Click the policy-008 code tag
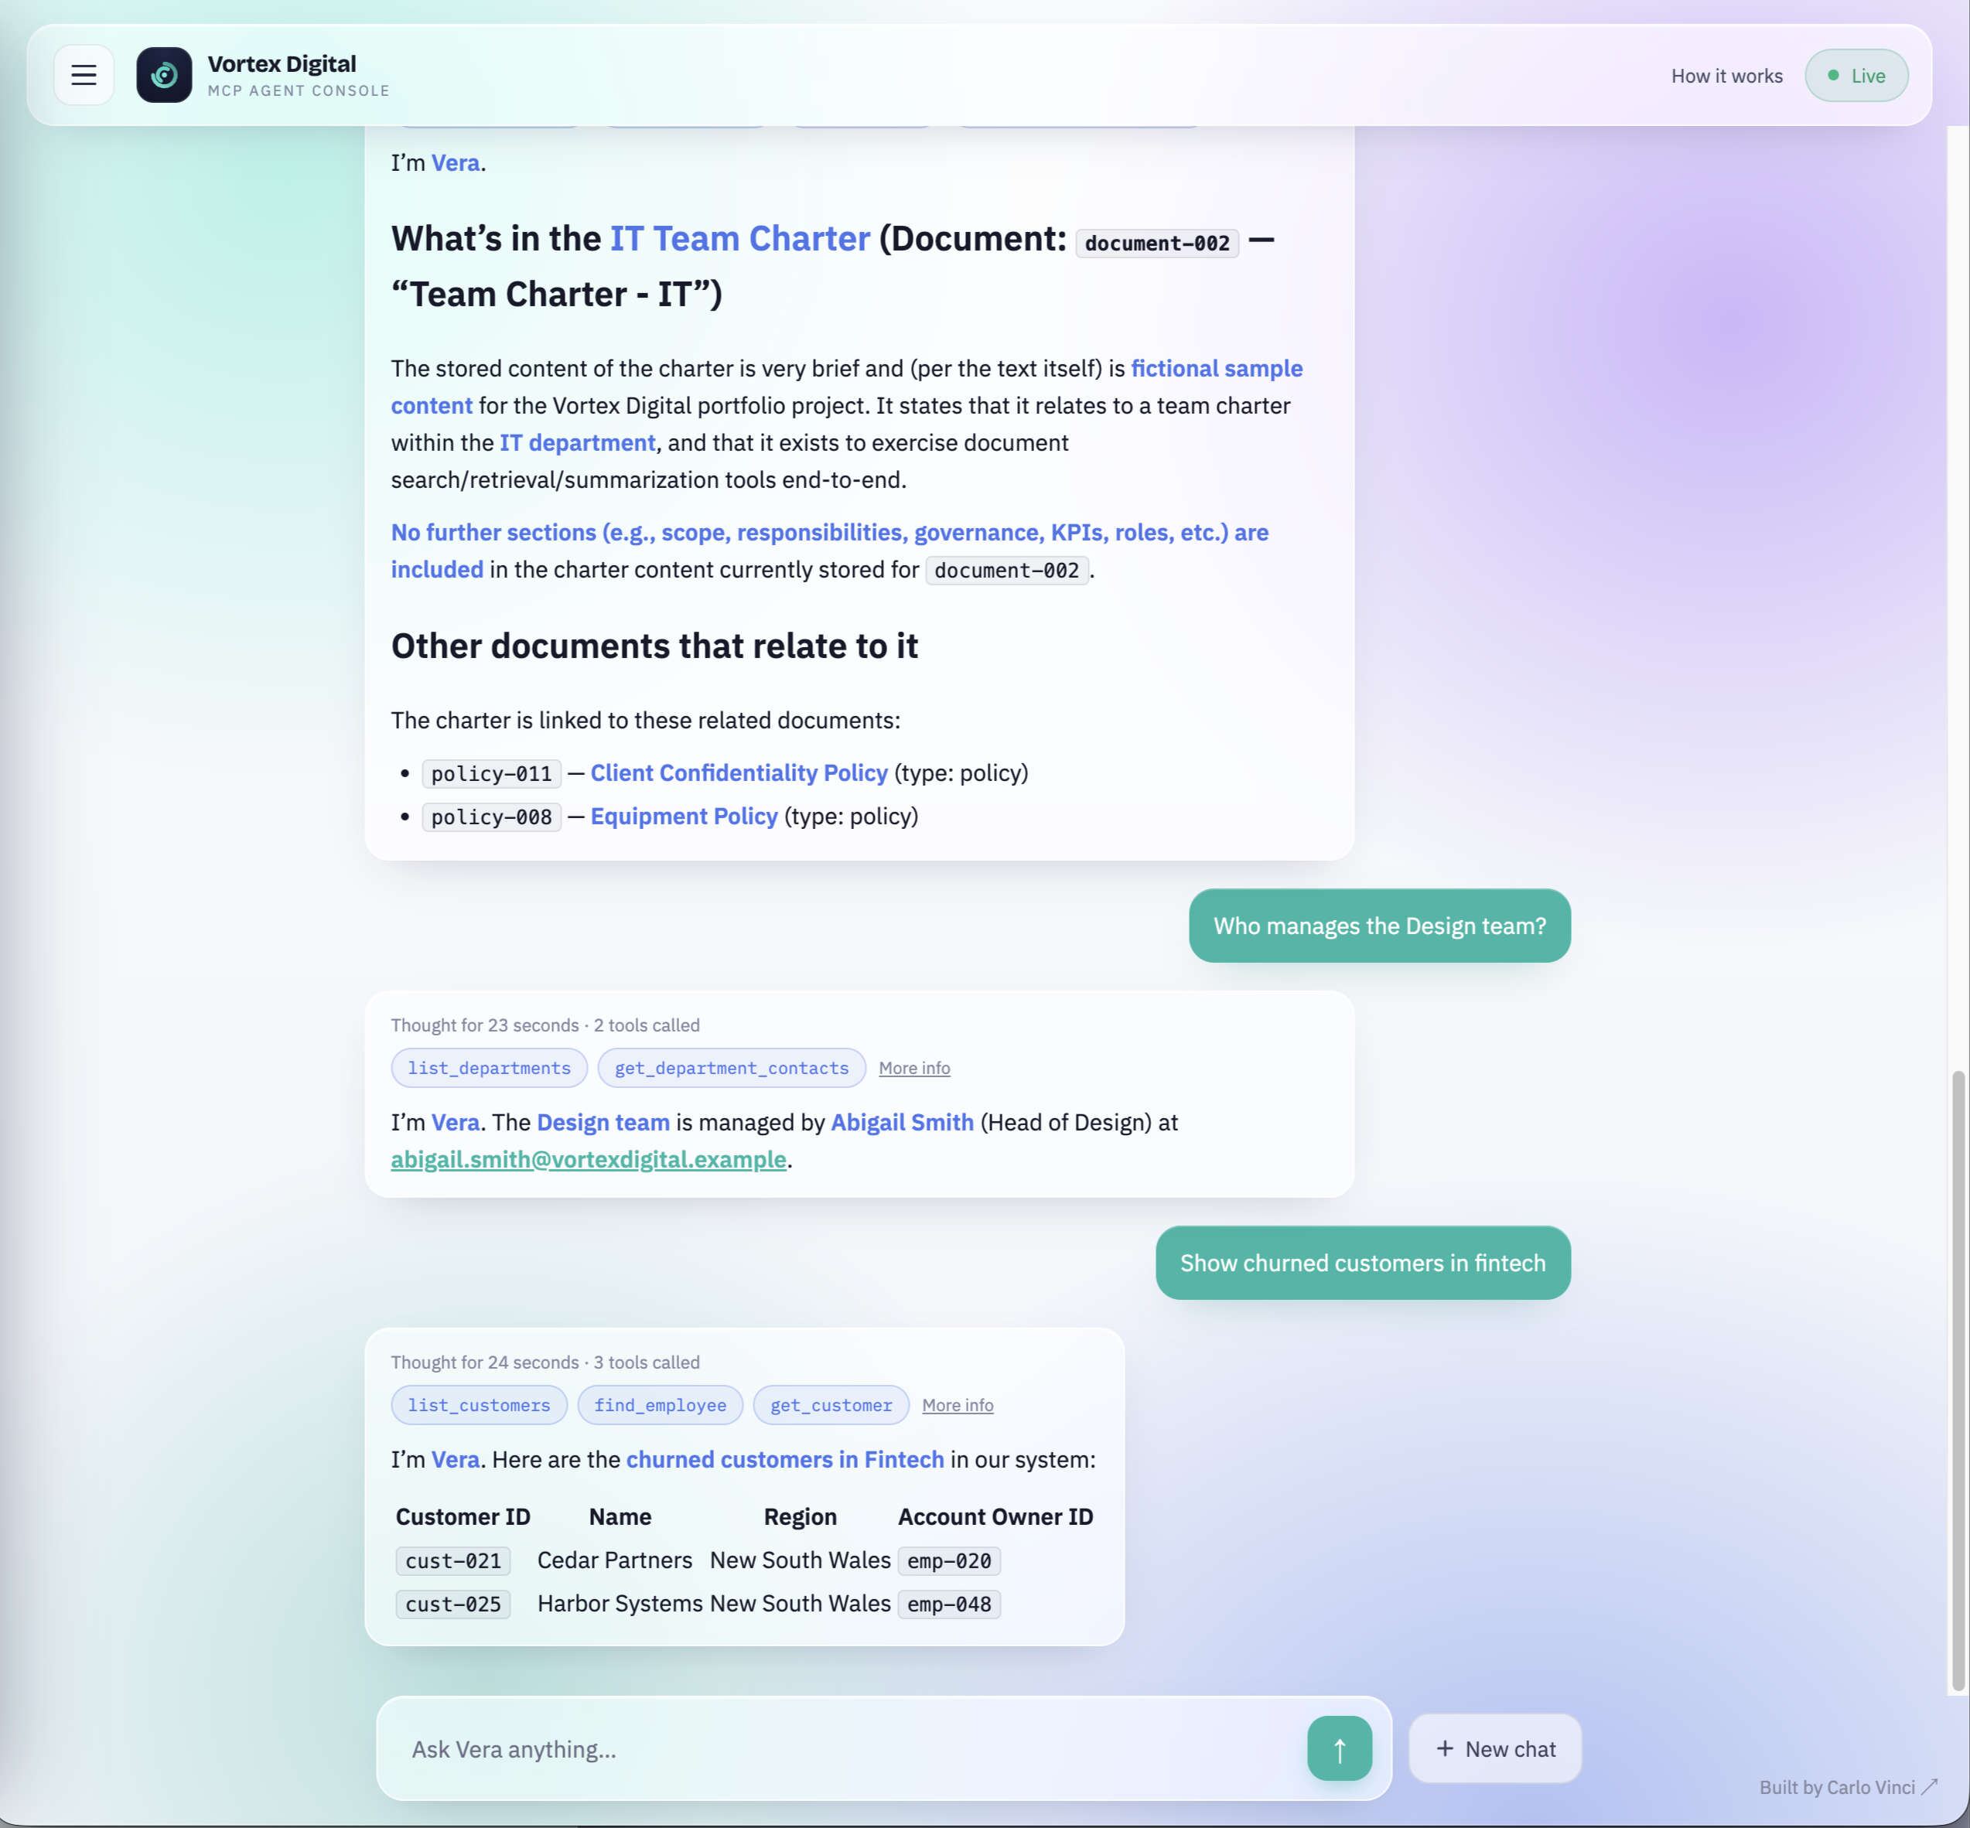The image size is (1970, 1828). (x=492, y=817)
